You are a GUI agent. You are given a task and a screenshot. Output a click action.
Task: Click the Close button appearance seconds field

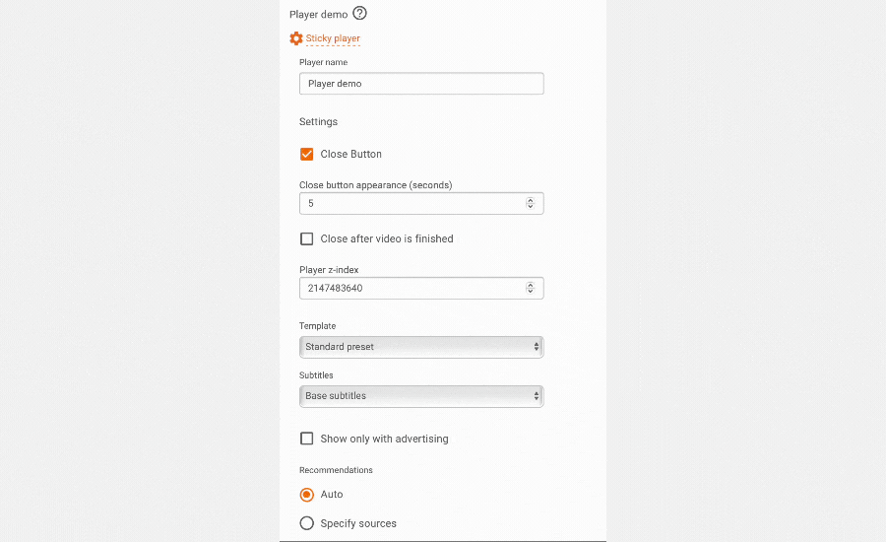click(411, 203)
